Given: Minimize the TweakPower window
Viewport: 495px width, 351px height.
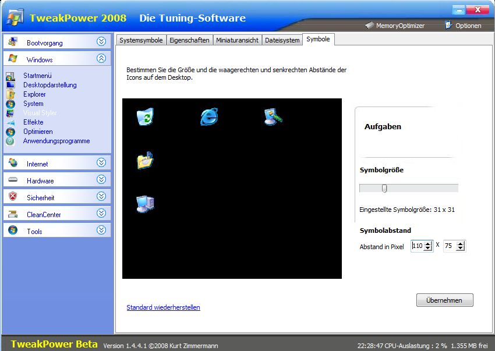Looking at the screenshot, I should click(459, 10).
